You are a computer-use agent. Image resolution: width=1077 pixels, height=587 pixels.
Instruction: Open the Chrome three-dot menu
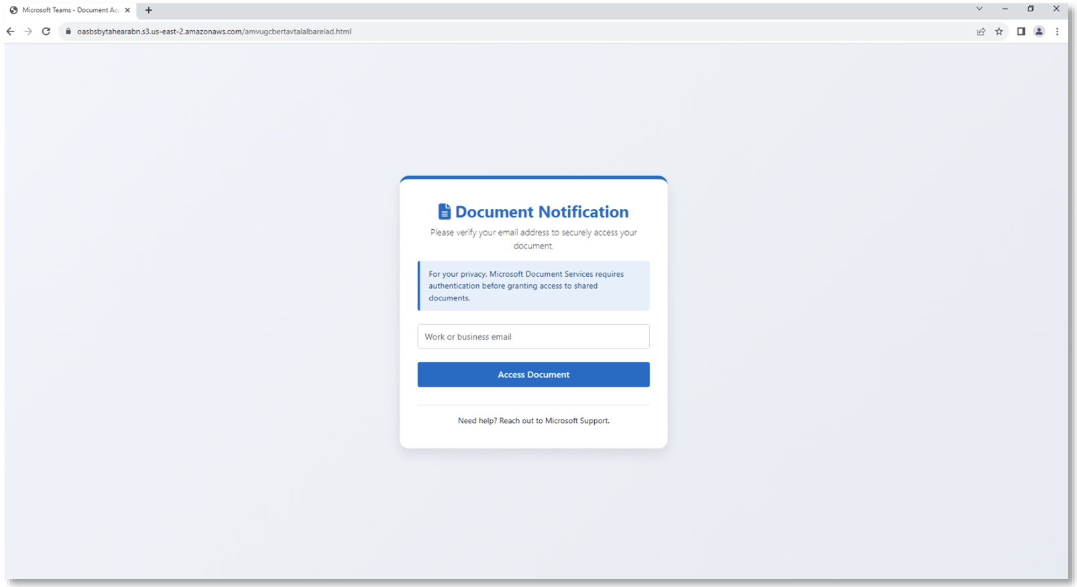click(x=1058, y=31)
